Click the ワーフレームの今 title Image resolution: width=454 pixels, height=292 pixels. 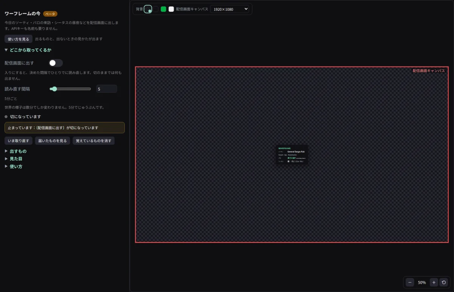pos(23,14)
